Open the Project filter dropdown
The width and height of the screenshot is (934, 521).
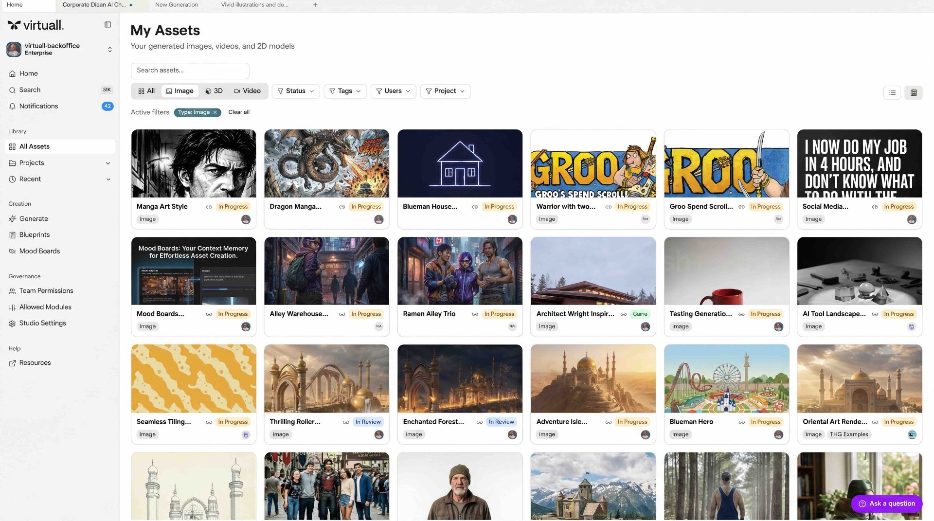click(x=445, y=91)
